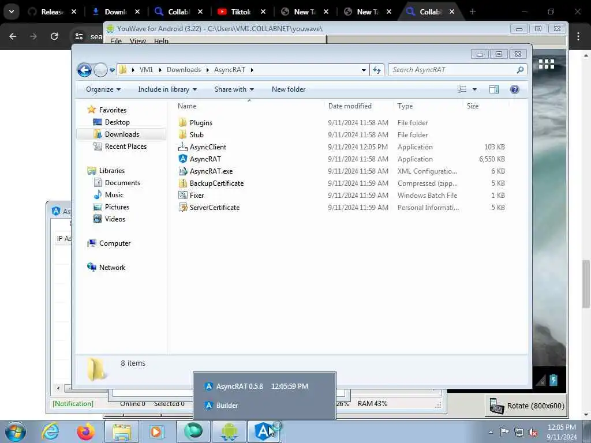Open Music library
Image resolution: width=591 pixels, height=443 pixels.
(114, 195)
